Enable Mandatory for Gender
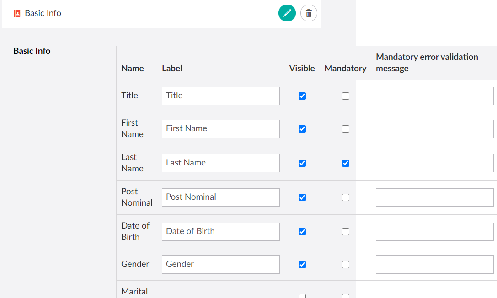 point(345,264)
